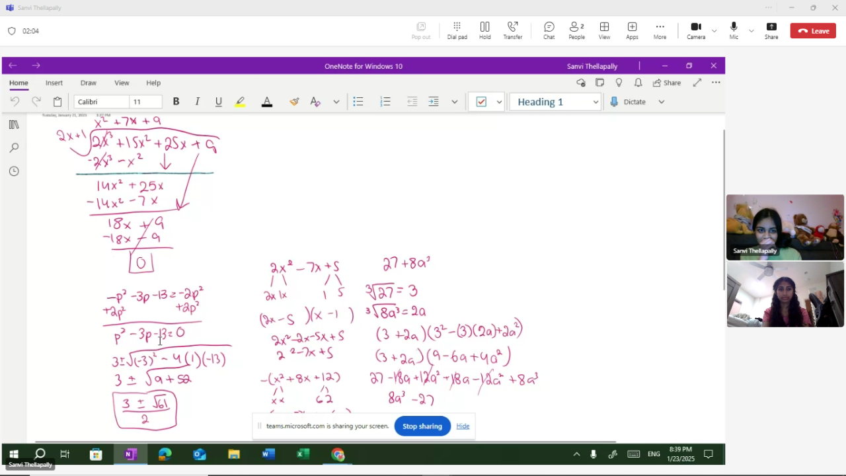This screenshot has height=476, width=846.
Task: Apply the red font color
Action: click(267, 102)
